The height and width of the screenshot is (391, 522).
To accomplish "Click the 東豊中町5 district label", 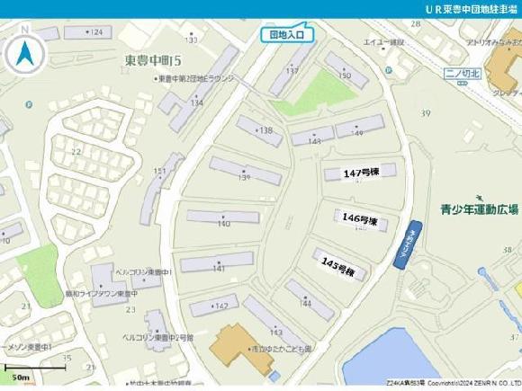I will pyautogui.click(x=153, y=60).
